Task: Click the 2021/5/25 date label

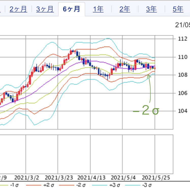Action: (156, 178)
